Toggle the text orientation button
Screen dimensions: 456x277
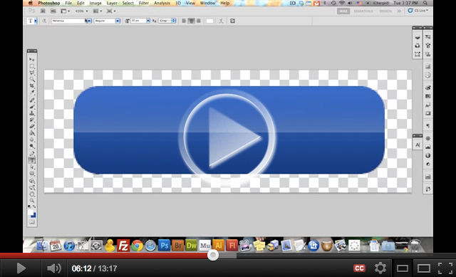44,21
